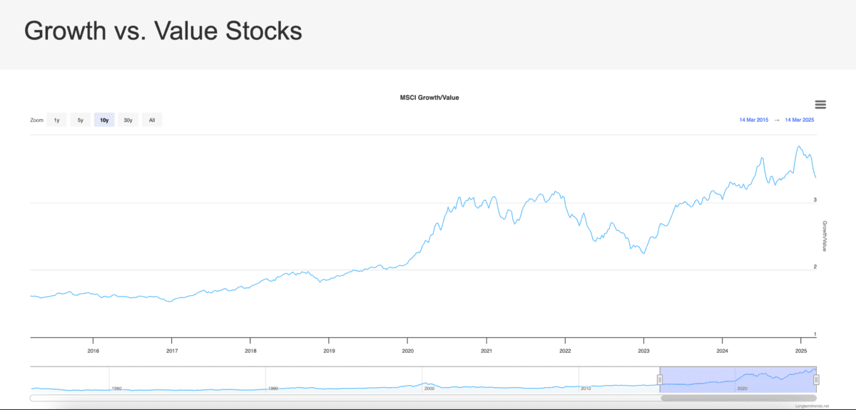Click the active 10y zoom button
The image size is (856, 410).
coord(104,121)
